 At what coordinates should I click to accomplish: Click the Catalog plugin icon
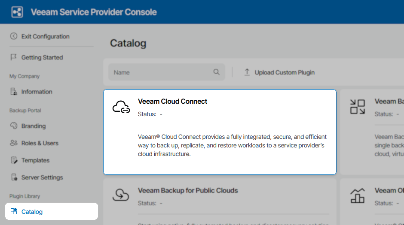pos(14,211)
